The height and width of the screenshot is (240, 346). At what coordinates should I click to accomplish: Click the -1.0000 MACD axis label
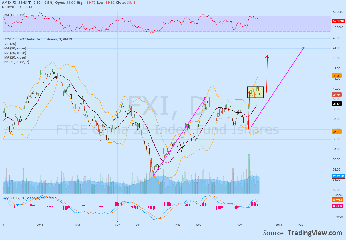[337, 217]
